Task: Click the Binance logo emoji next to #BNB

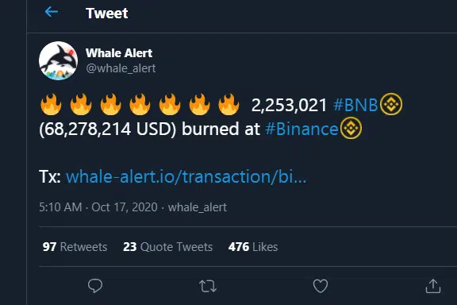Action: pyautogui.click(x=391, y=104)
